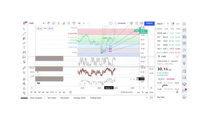This screenshot has height=117, width=208.
Task: Toggle log scale
Action: (146, 92)
